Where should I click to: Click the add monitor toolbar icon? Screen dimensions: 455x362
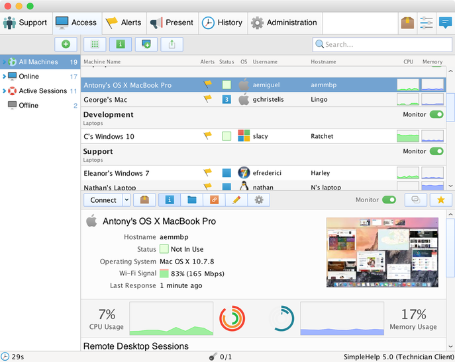(x=146, y=44)
